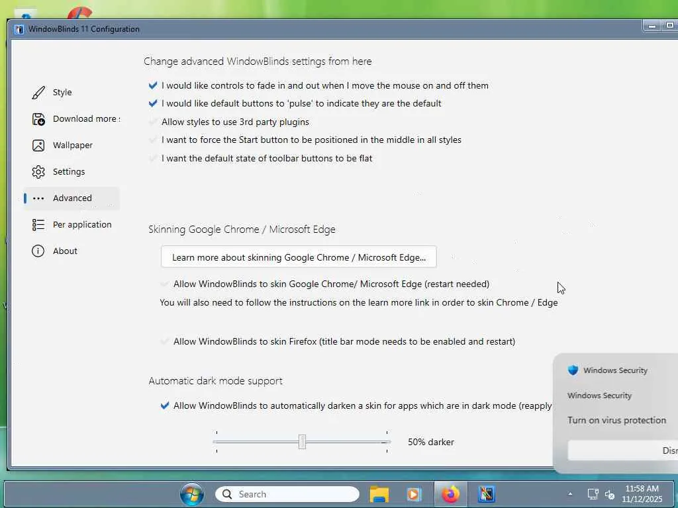Image resolution: width=678 pixels, height=508 pixels.
Task: Open the Style section
Action: coord(72,93)
